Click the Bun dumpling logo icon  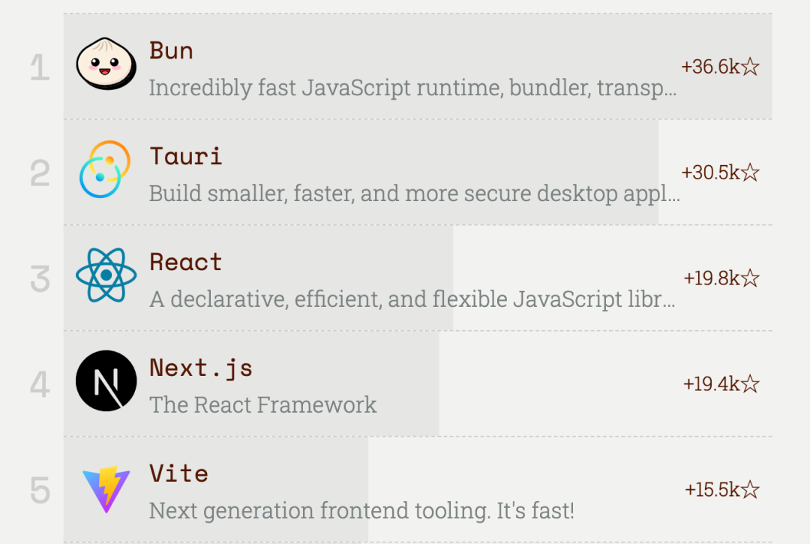click(x=106, y=65)
